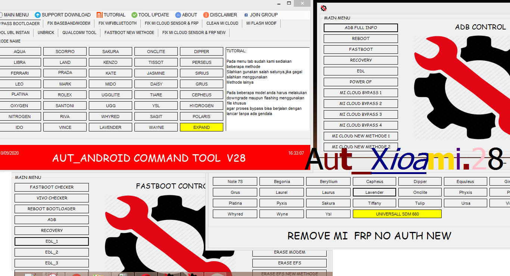Select the QUALCOMM TOOL tab

click(80, 33)
